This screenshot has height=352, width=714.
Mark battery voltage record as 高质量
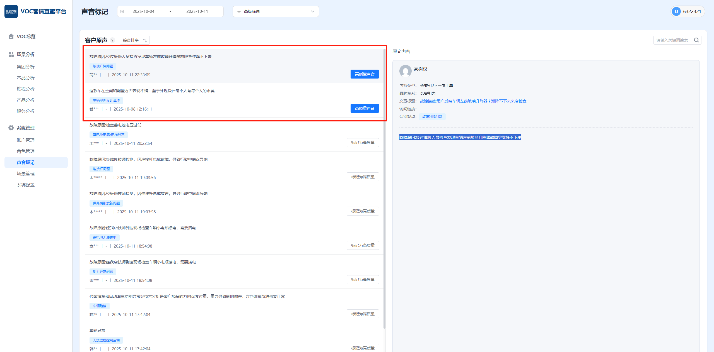[363, 143]
